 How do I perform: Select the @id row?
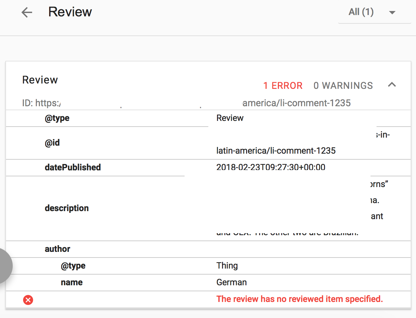208,143
